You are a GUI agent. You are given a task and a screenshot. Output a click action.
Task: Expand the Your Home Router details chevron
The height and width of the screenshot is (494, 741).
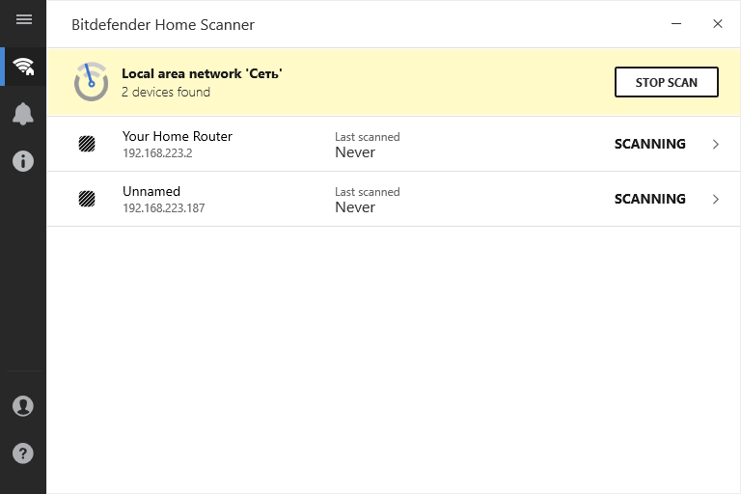716,144
